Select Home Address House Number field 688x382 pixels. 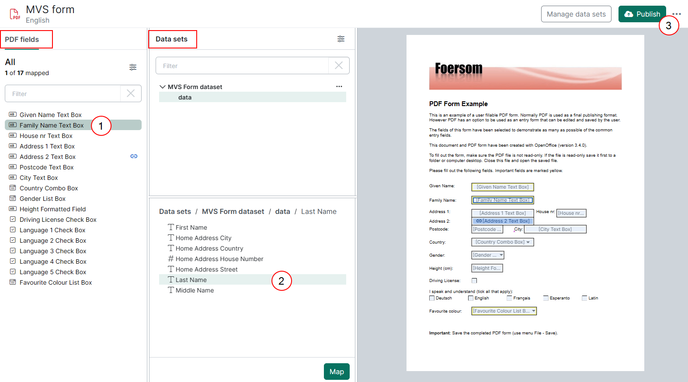(x=219, y=259)
